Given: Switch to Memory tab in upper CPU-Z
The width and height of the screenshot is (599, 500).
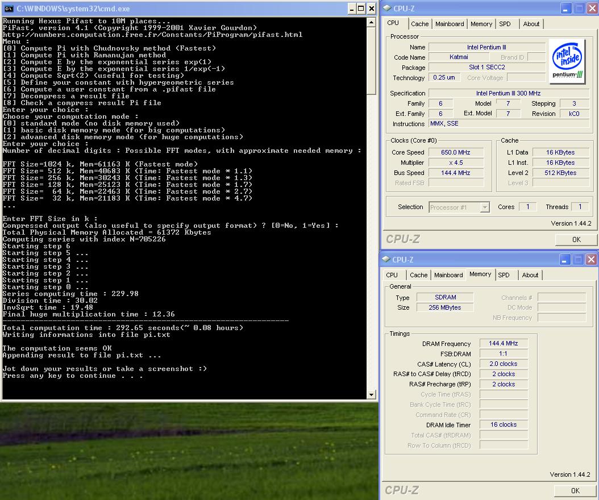Looking at the screenshot, I should 481,24.
